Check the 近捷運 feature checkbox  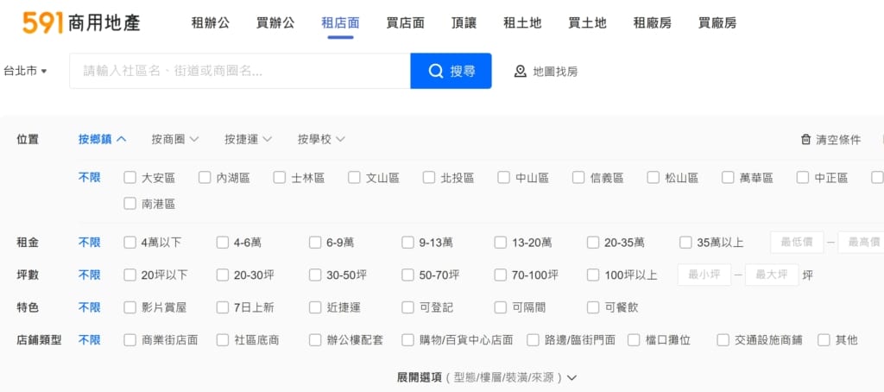tap(315, 307)
